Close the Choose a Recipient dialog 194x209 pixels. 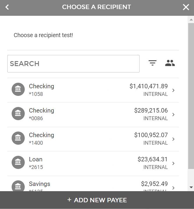186,7
